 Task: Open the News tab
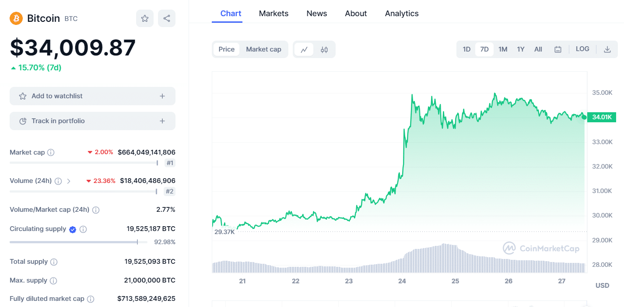coord(316,13)
